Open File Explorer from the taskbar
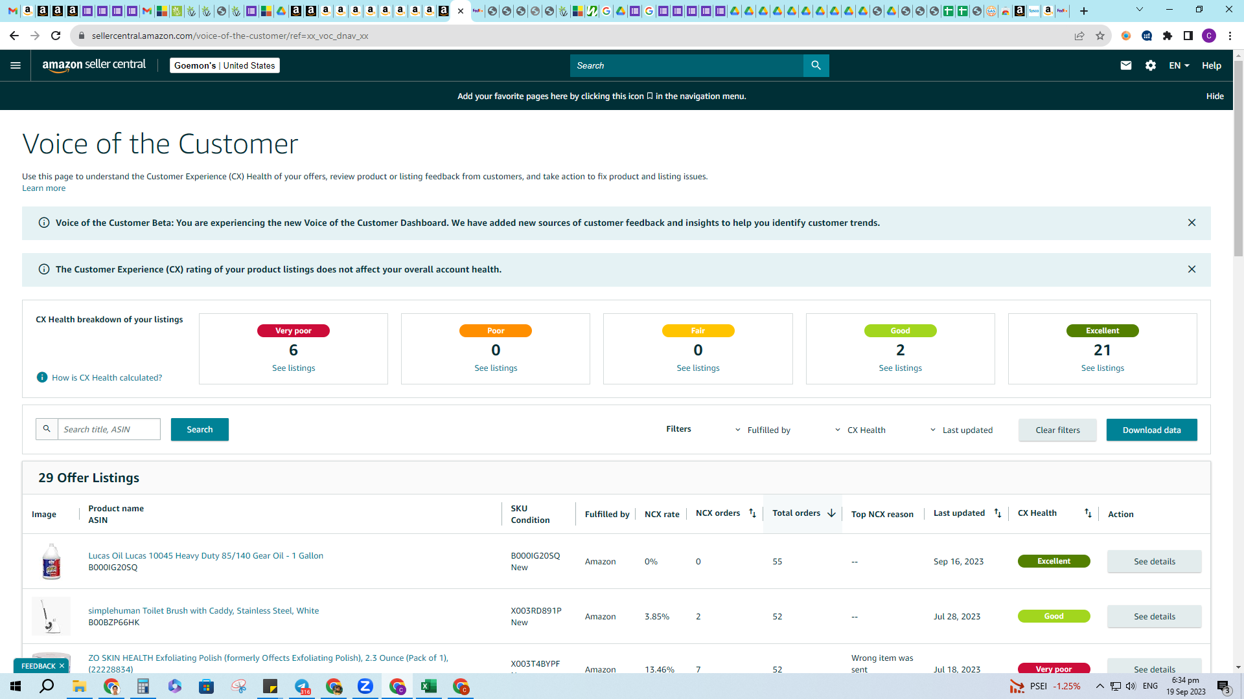1244x699 pixels. [x=79, y=686]
